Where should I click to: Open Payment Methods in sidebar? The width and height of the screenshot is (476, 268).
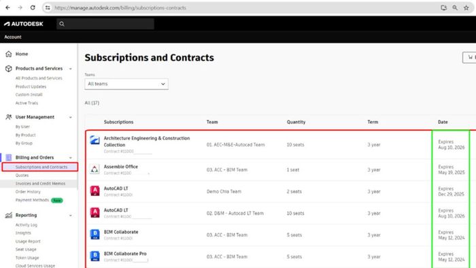[32, 200]
